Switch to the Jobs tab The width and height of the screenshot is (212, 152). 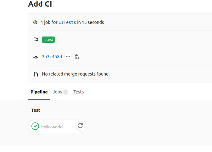click(57, 92)
